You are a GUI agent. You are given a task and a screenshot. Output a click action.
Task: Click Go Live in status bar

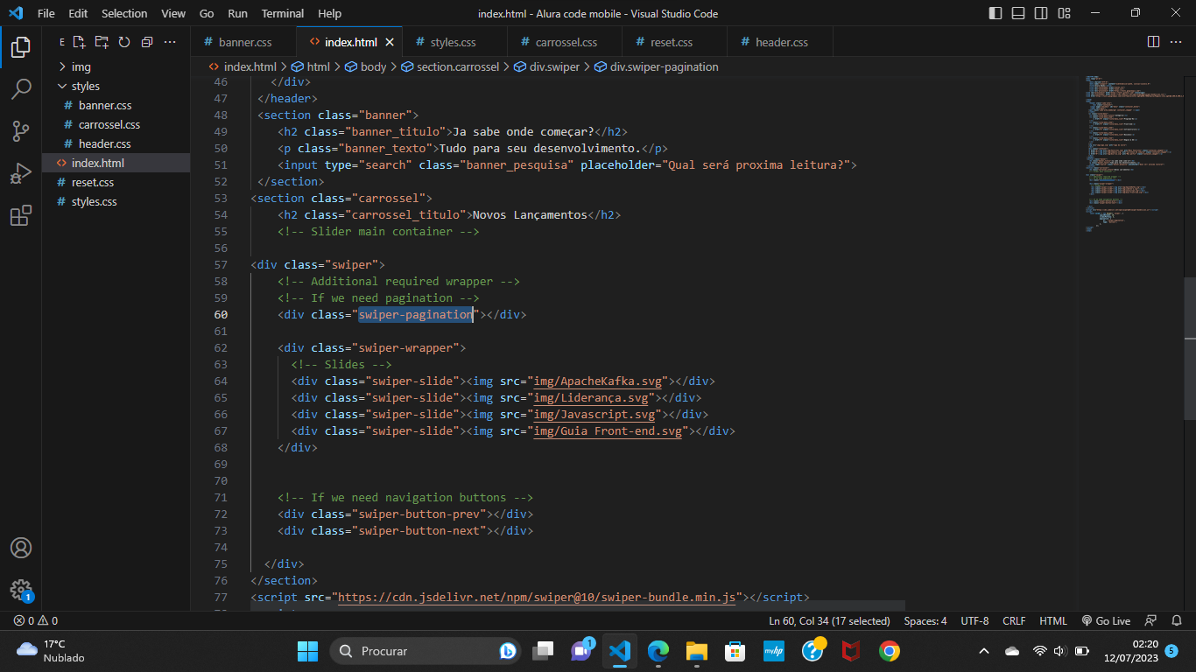(1106, 620)
